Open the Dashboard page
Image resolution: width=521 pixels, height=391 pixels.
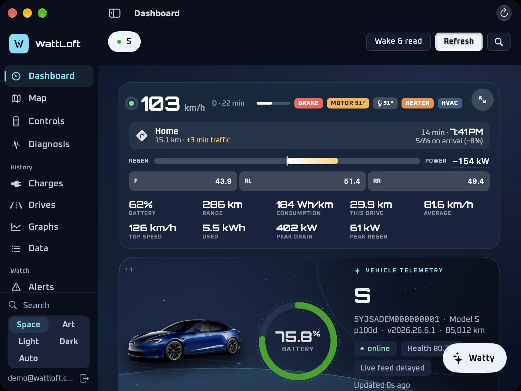49,76
